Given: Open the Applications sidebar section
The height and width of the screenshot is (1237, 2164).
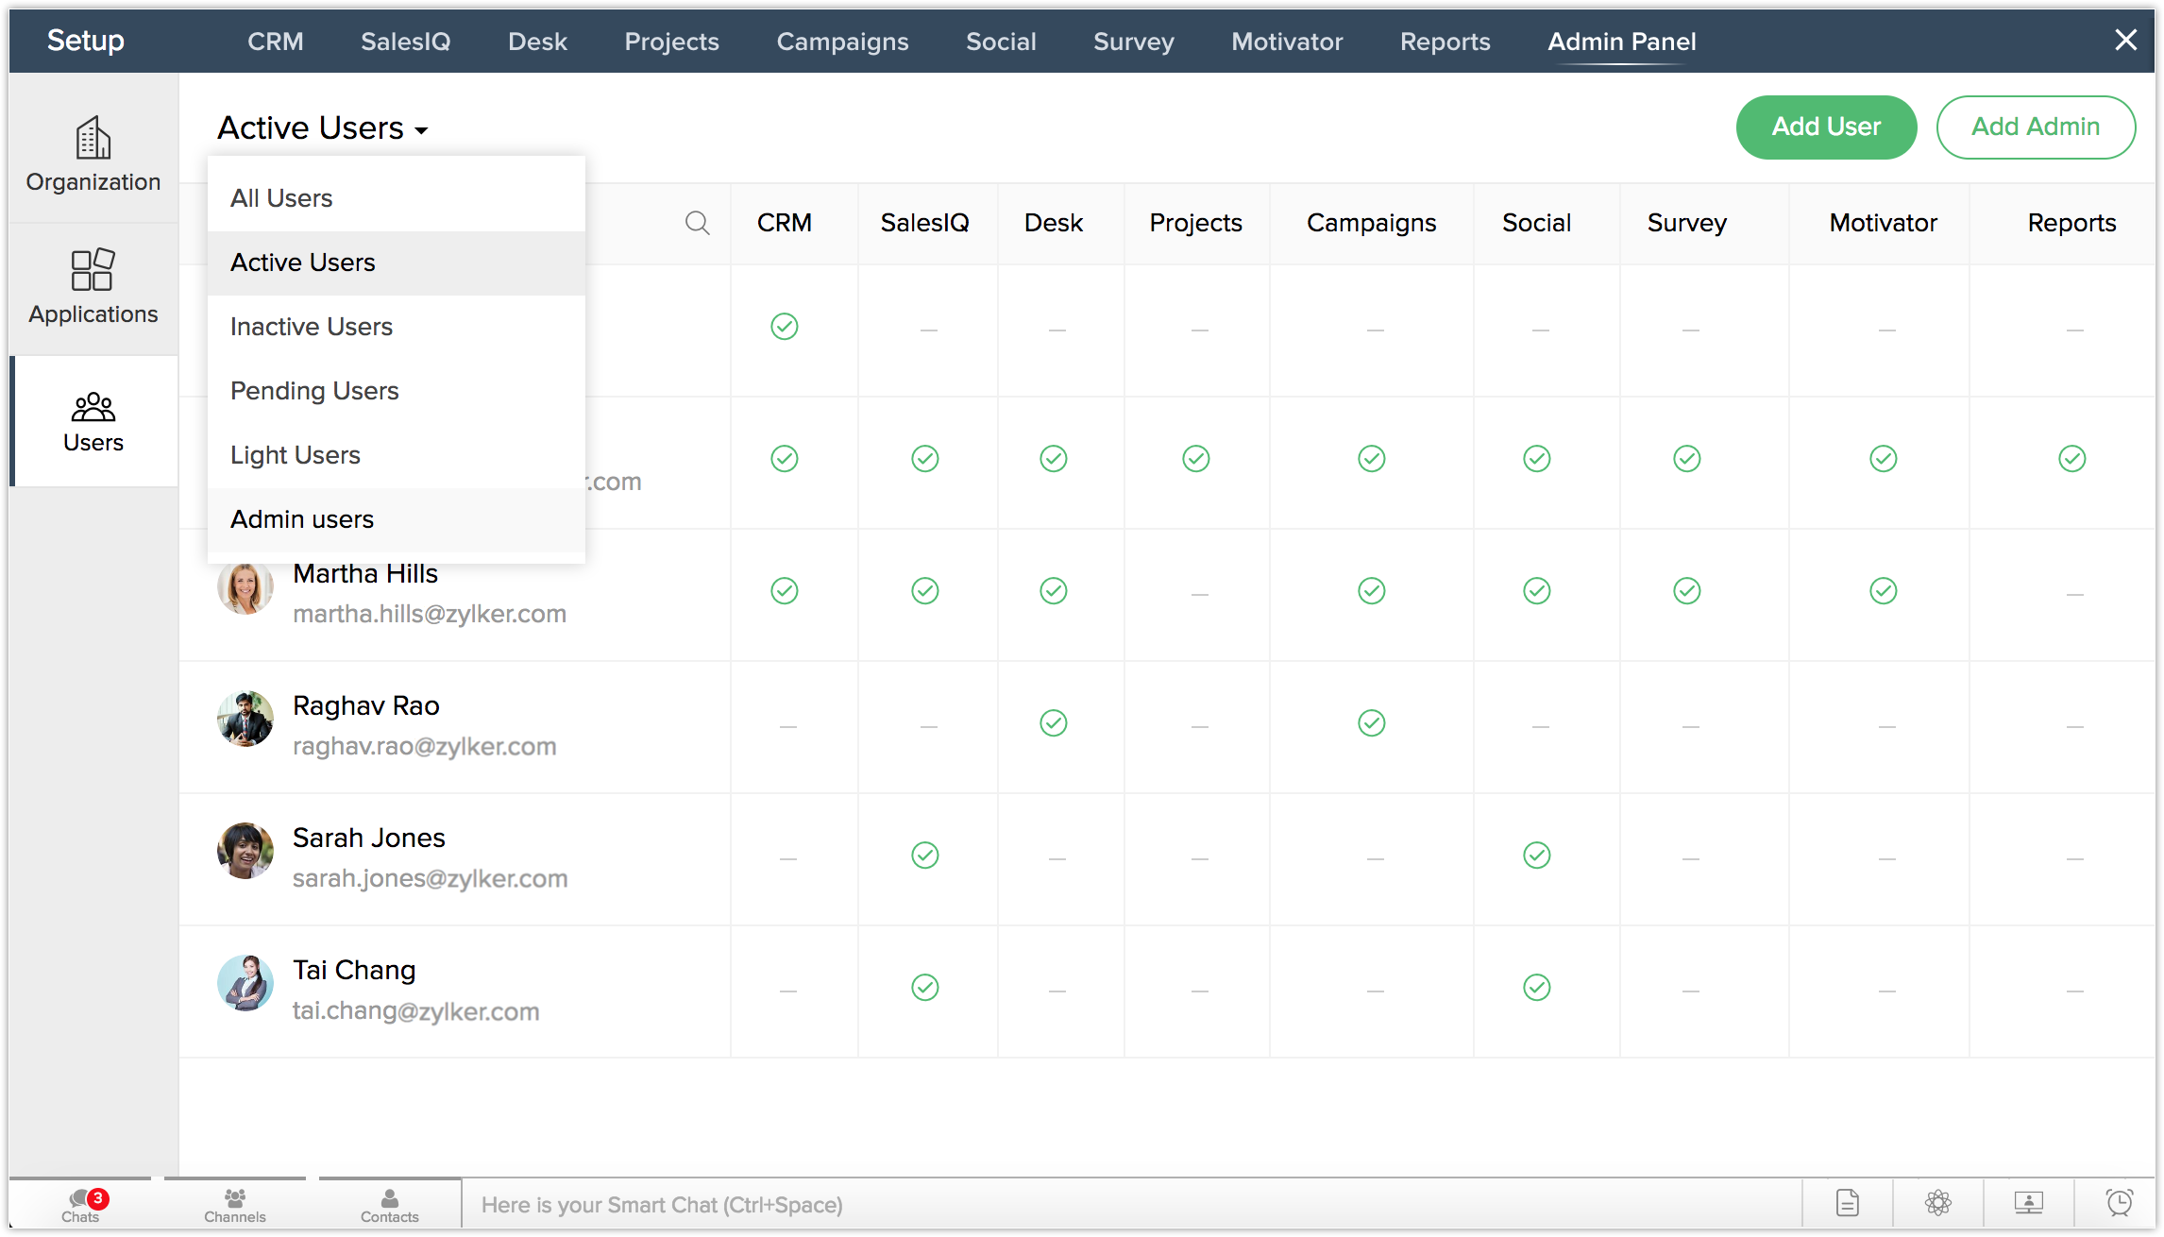Looking at the screenshot, I should tap(93, 287).
